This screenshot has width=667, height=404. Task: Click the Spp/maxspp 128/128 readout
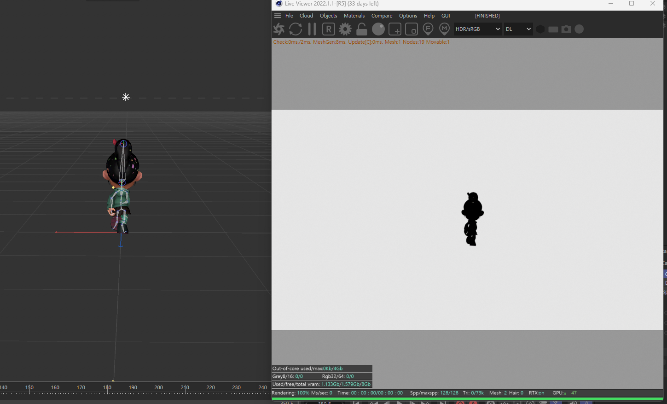click(x=434, y=393)
